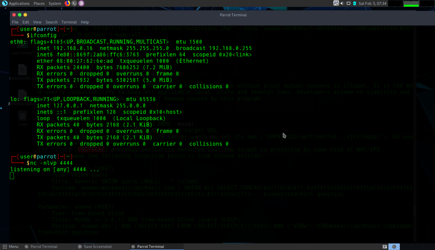
Task: Click the Parrot Terminal window title bar
Action: pos(233,15)
